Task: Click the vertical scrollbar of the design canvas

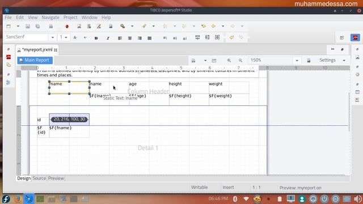Action: [x=349, y=112]
